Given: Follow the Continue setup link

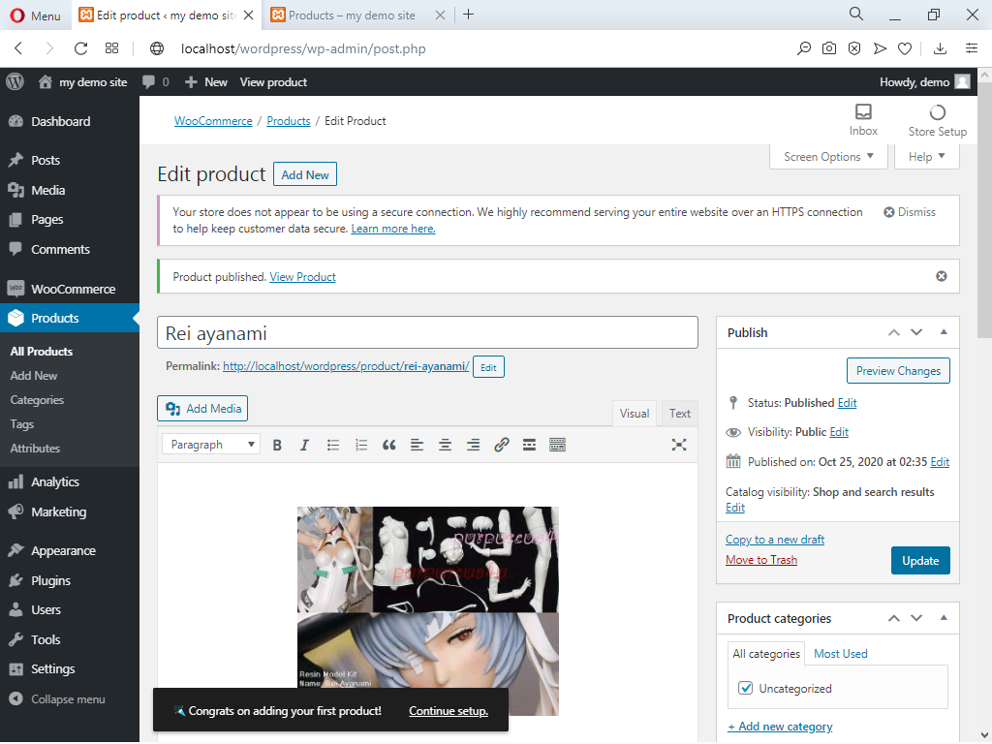Looking at the screenshot, I should coord(449,711).
